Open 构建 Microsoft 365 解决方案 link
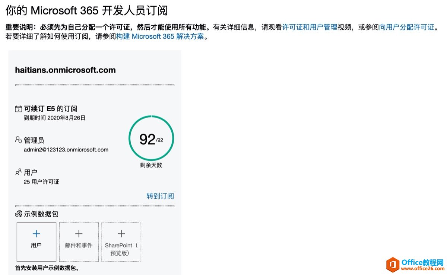The height and width of the screenshot is (275, 447). [x=160, y=37]
